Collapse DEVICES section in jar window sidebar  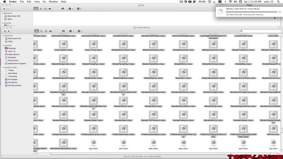click(x=3, y=13)
